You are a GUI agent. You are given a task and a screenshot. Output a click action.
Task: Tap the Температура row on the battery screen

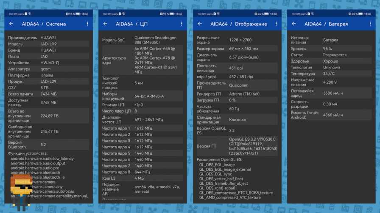click(331, 74)
